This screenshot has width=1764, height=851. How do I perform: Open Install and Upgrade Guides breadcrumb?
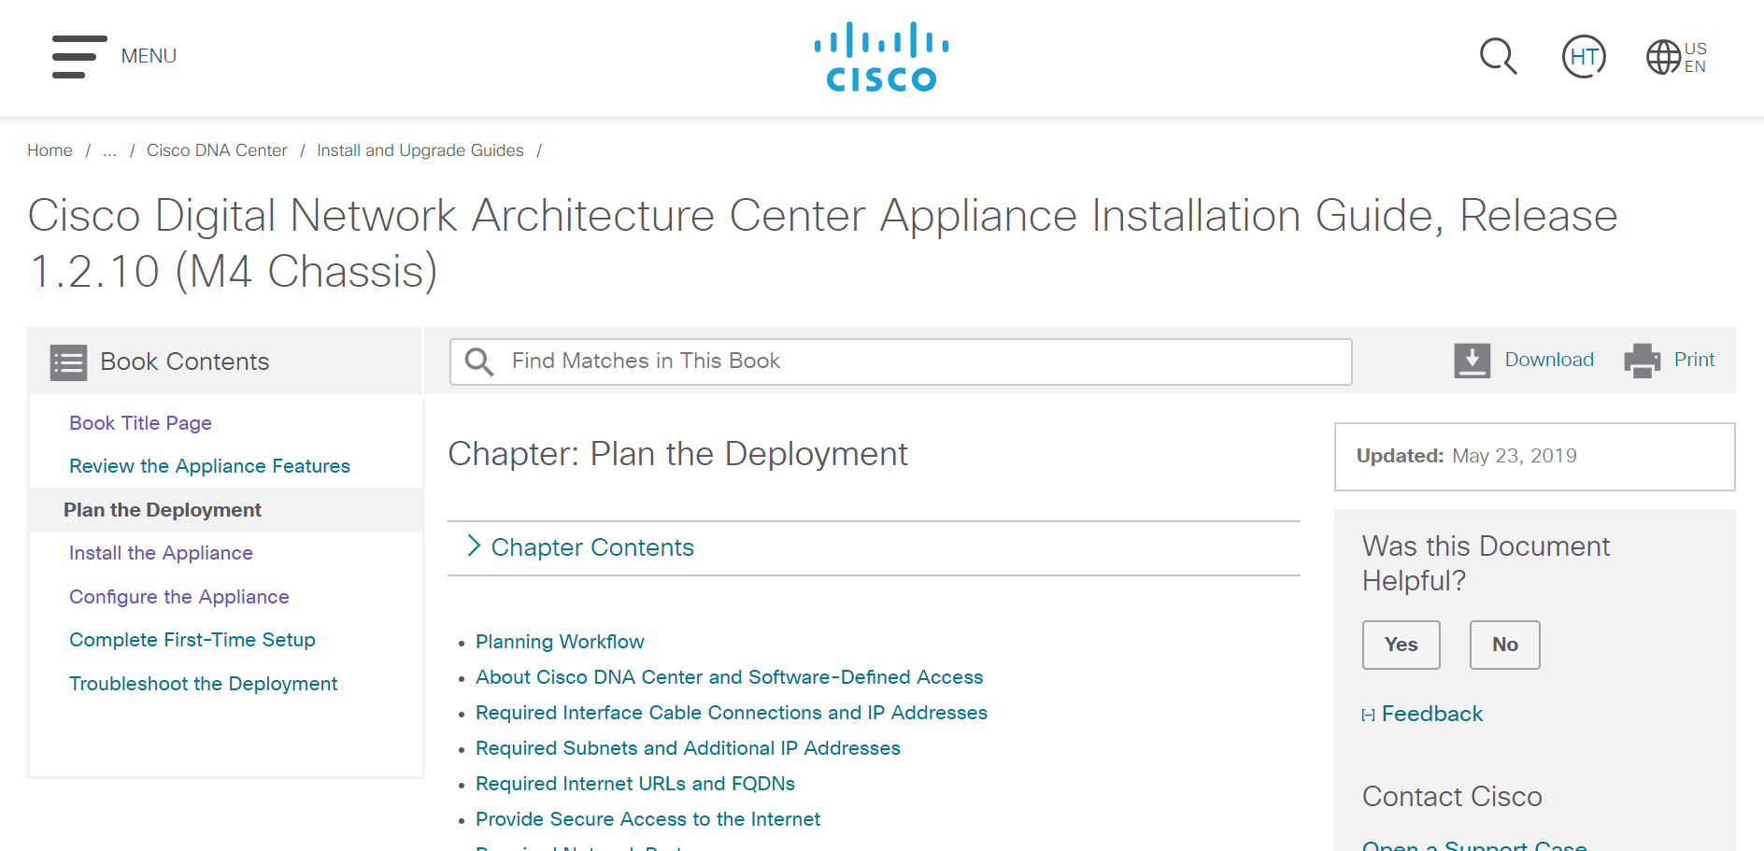(420, 150)
